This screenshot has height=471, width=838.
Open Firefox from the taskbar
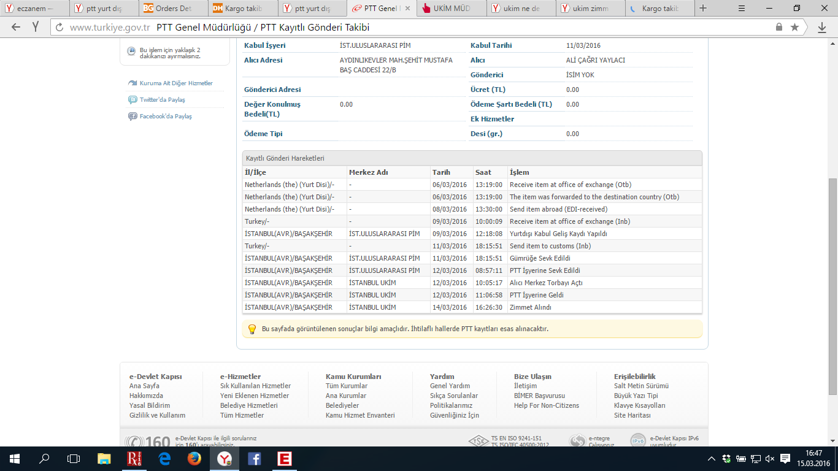pyautogui.click(x=194, y=458)
